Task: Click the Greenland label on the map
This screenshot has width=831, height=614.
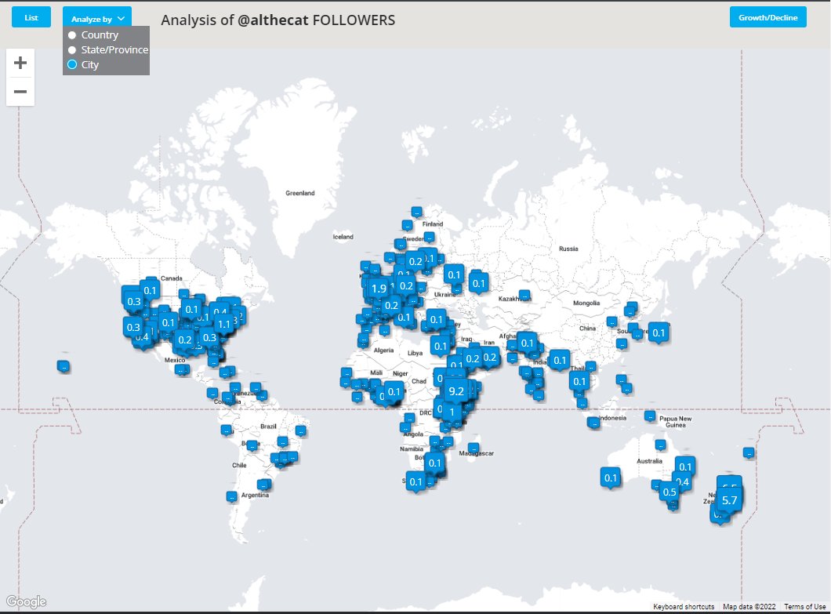Action: (x=300, y=193)
